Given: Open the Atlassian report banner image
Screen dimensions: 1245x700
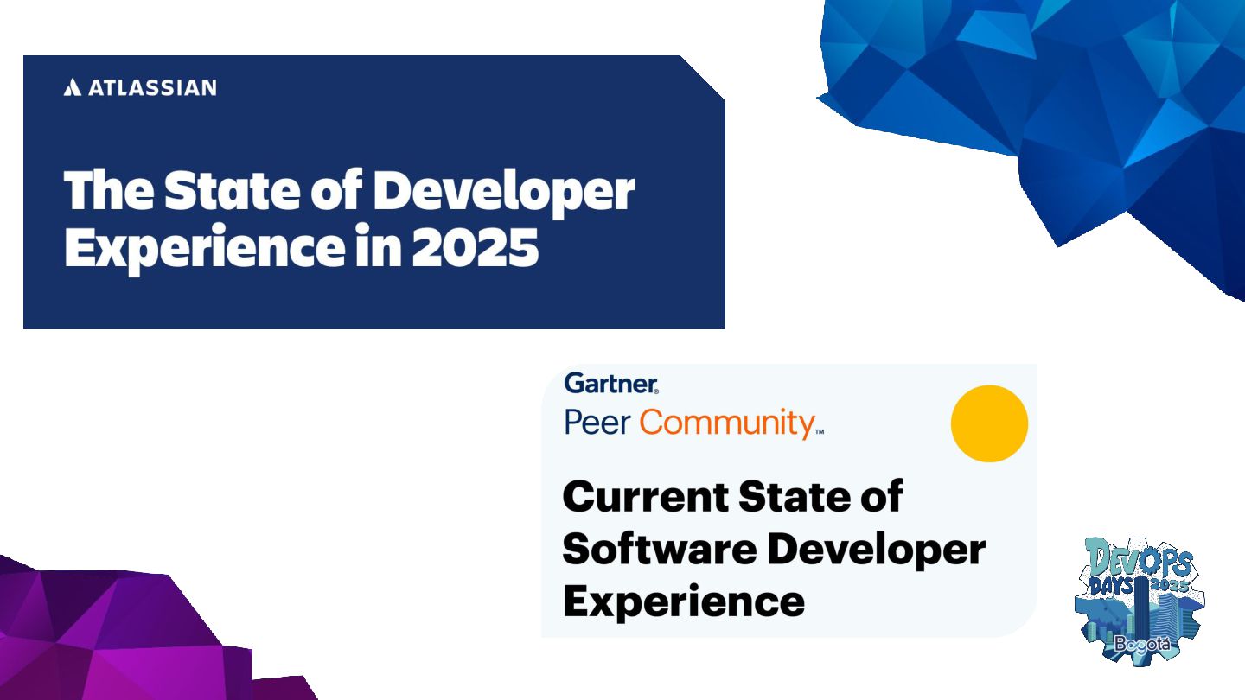Looking at the screenshot, I should tap(373, 192).
